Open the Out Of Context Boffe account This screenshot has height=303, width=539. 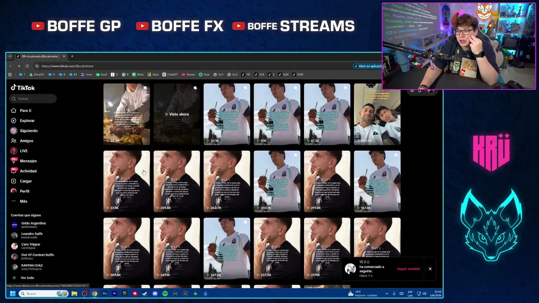tap(33, 256)
